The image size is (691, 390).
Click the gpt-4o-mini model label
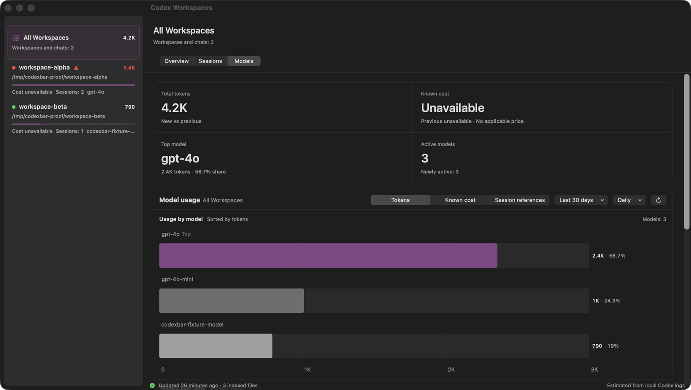click(177, 280)
